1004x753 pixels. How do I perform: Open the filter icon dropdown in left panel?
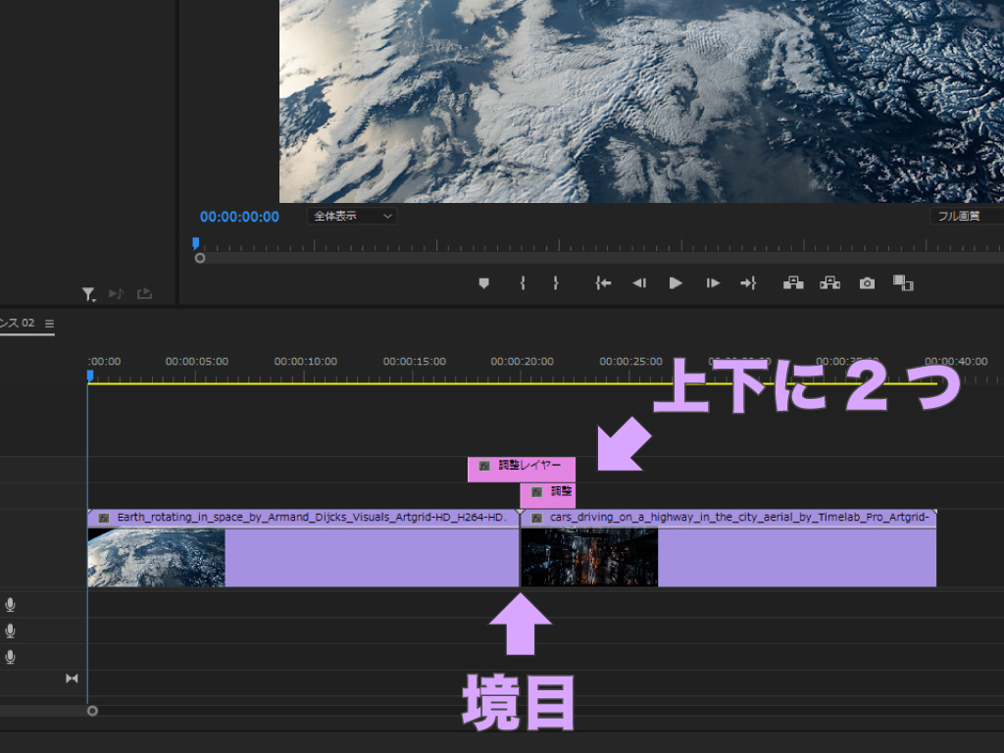pyautogui.click(x=88, y=293)
